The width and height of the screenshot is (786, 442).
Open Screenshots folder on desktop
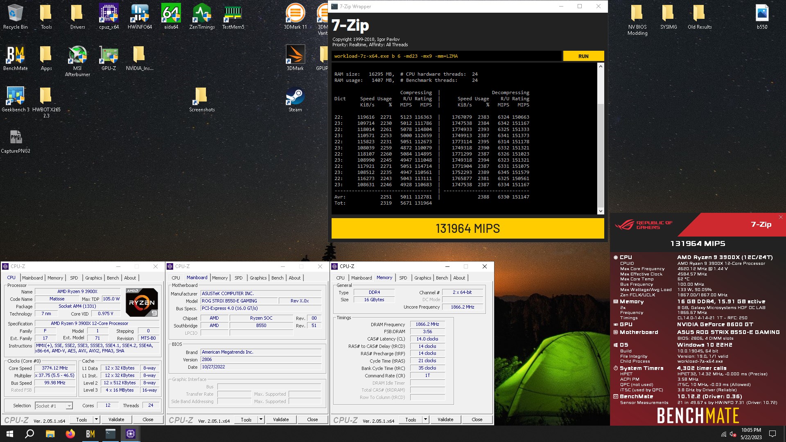(x=202, y=99)
